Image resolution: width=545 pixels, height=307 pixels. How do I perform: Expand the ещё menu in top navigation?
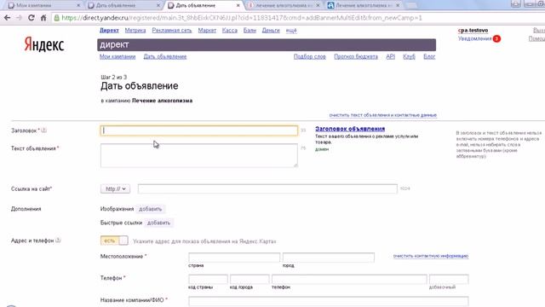(x=291, y=31)
